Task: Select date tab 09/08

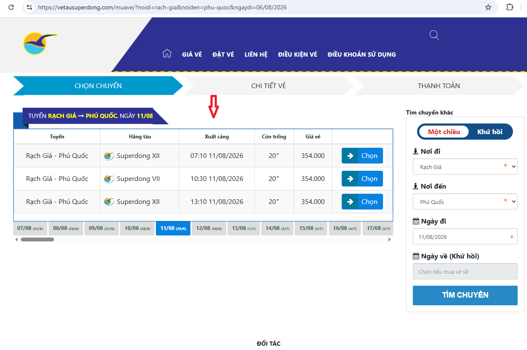Action: click(x=101, y=228)
